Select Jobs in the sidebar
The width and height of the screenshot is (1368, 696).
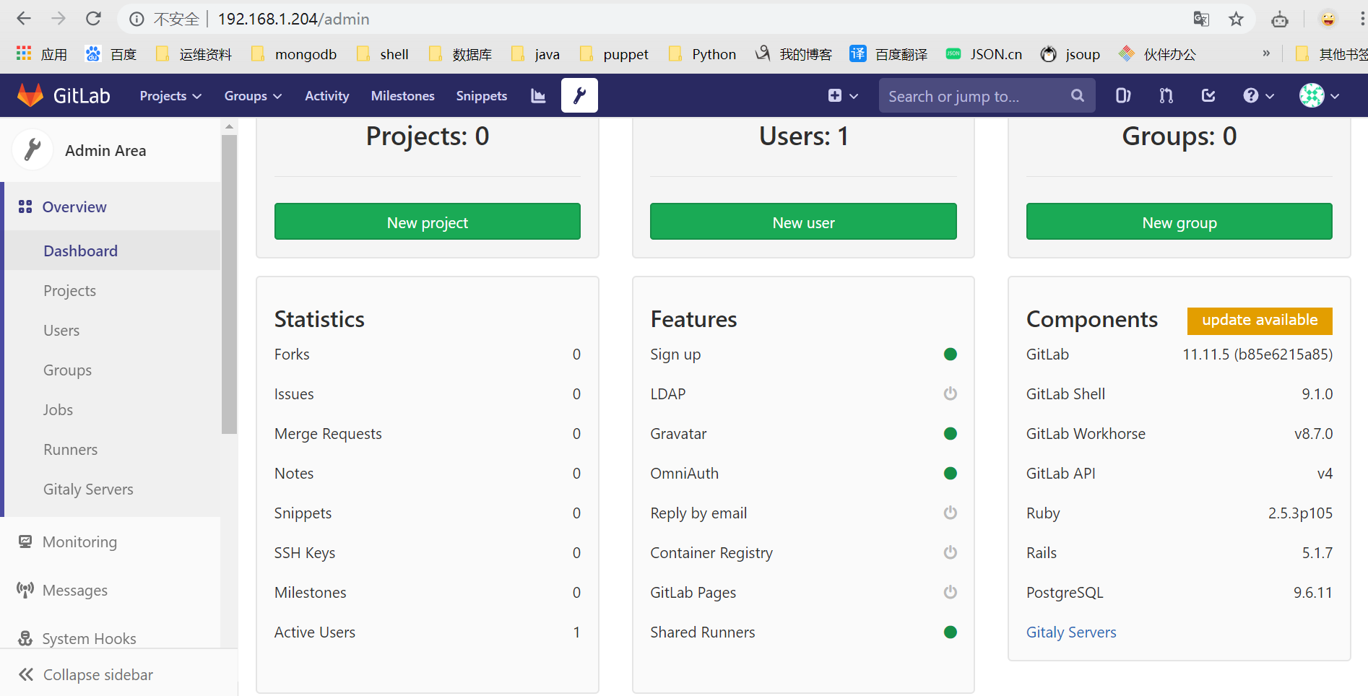(x=112, y=409)
